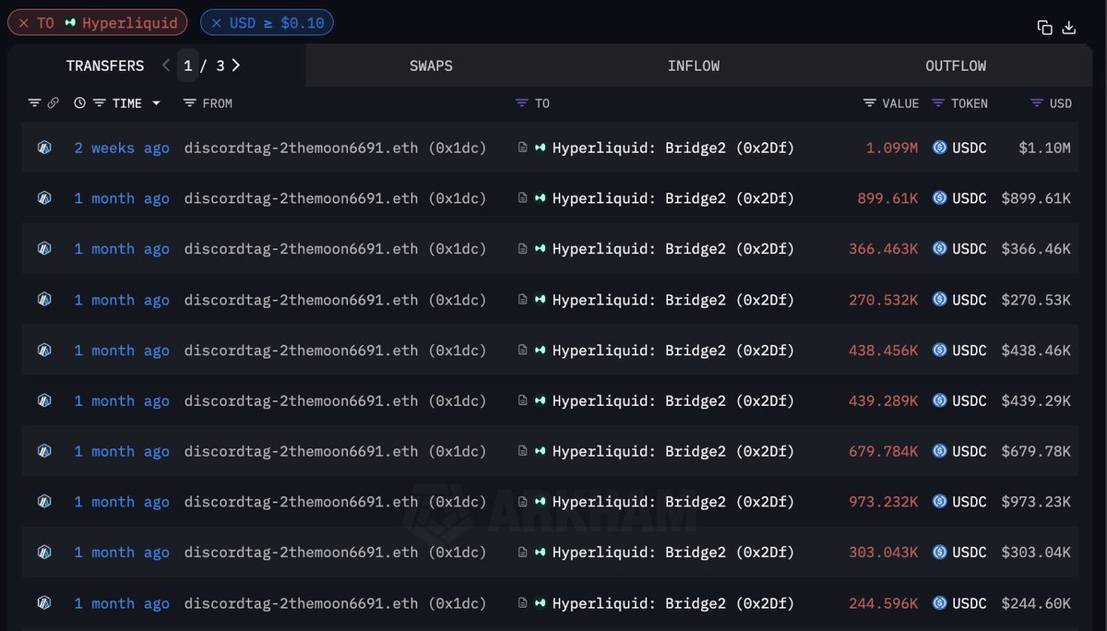Screen dimensions: 1107x631
Task: Open the FROM column filter
Action: (x=189, y=103)
